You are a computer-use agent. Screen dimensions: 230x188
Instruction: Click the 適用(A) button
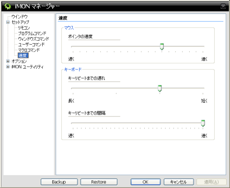click(x=211, y=182)
